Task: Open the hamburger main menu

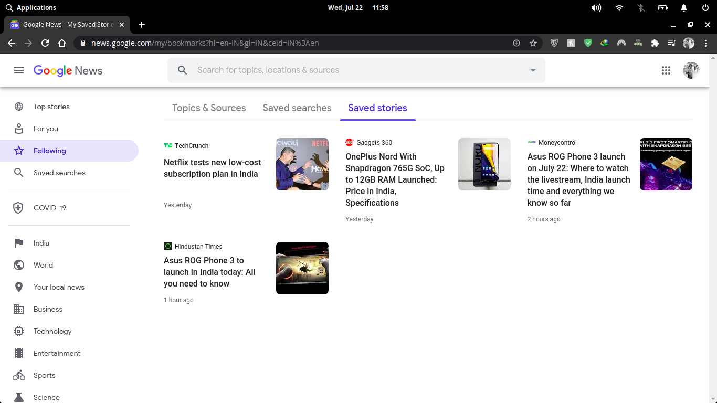Action: tap(19, 70)
